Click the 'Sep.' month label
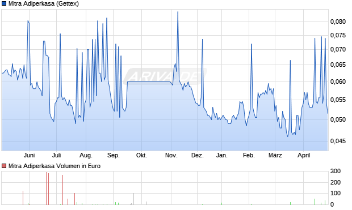352x210 pixels. pos(114,155)
